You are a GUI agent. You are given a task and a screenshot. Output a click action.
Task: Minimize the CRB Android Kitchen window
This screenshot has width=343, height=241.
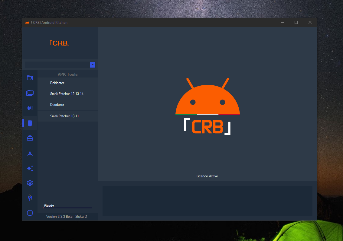(283, 22)
